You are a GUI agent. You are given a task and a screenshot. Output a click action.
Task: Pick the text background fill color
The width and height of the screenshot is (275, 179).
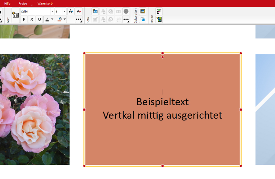60,20
